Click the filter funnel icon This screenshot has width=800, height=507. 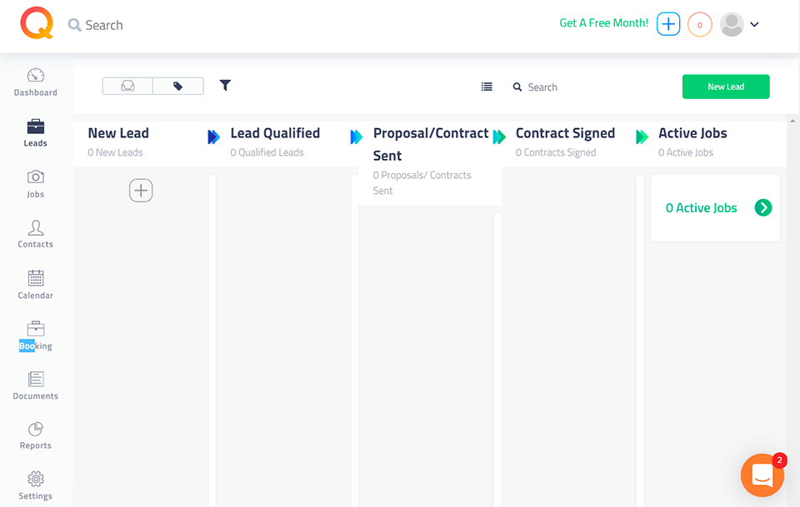coord(225,85)
